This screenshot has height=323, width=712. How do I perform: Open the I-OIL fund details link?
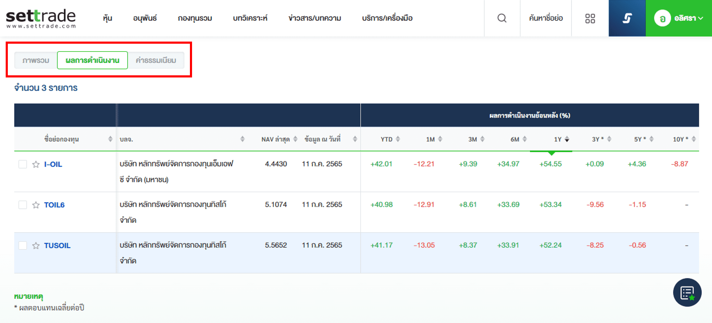pos(53,164)
